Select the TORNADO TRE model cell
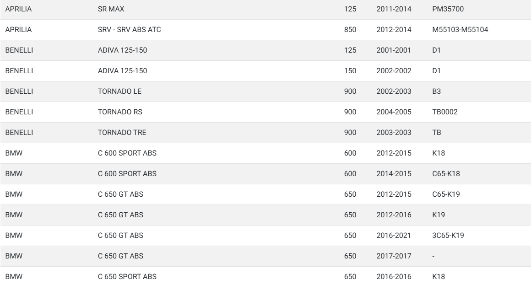The width and height of the screenshot is (531, 285). (x=122, y=133)
